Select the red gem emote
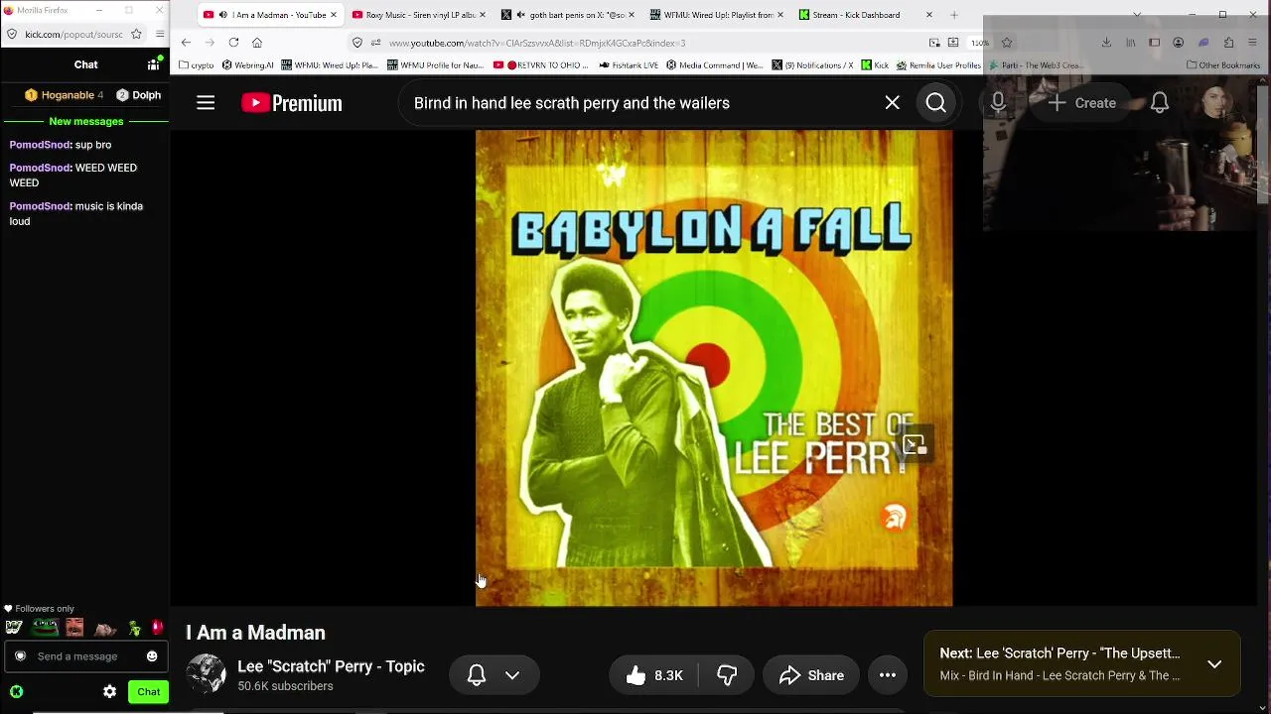Image resolution: width=1271 pixels, height=714 pixels. (x=157, y=628)
